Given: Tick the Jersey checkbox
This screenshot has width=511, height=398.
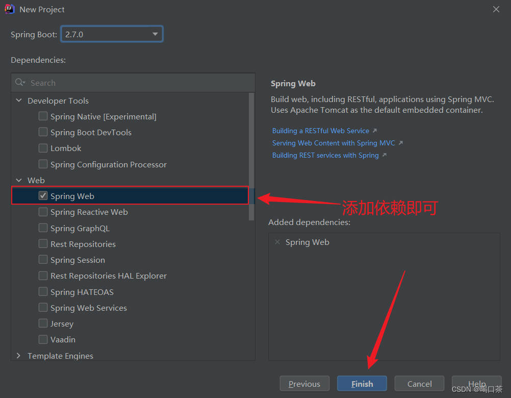Looking at the screenshot, I should (x=43, y=324).
